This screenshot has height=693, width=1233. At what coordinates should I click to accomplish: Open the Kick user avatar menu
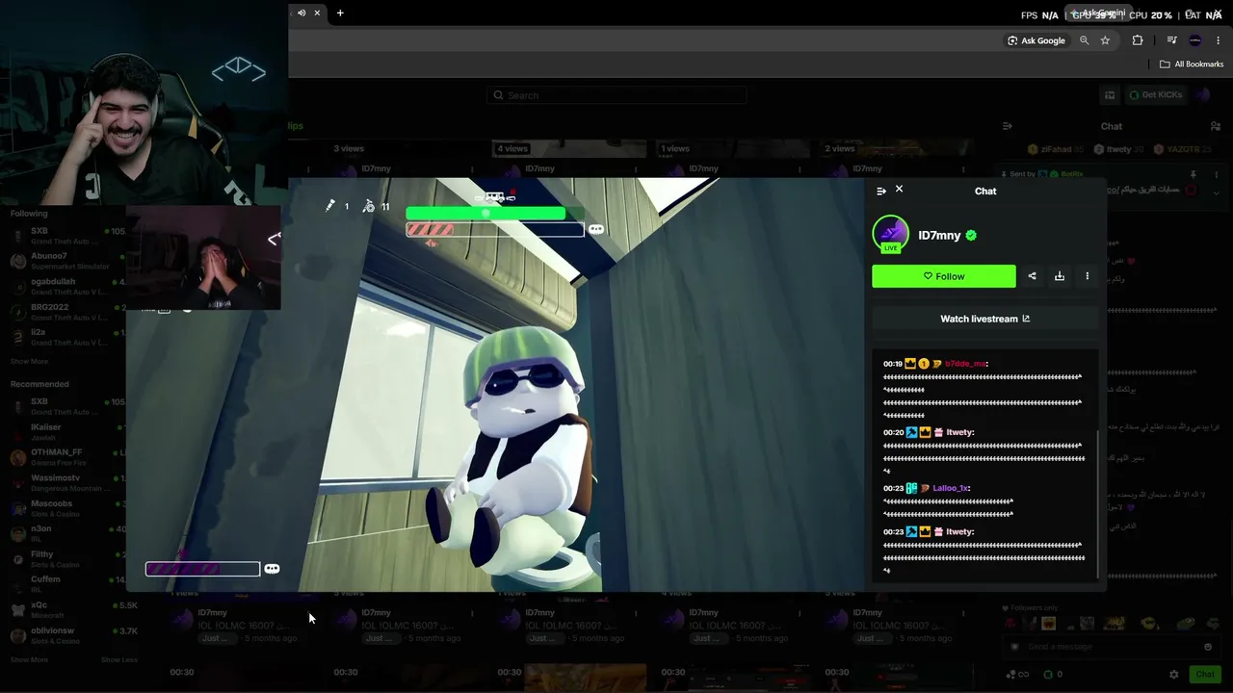coord(1202,94)
